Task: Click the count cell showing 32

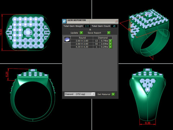Action: click(97, 44)
